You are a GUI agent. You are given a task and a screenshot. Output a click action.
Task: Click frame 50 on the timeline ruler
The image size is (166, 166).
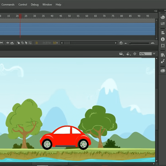click(69, 16)
